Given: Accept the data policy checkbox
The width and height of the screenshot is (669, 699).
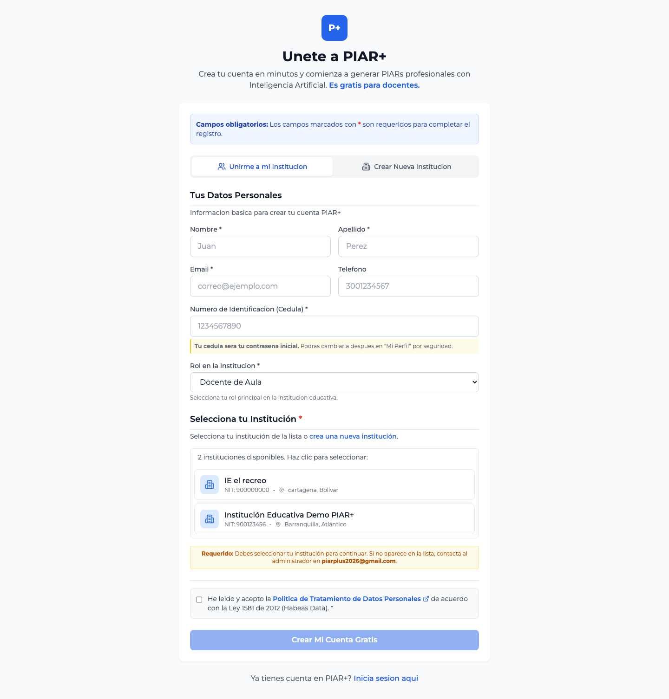Looking at the screenshot, I should point(199,600).
